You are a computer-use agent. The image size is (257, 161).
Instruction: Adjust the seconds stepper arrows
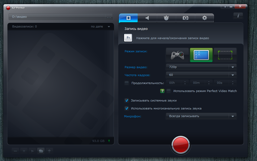(x=233, y=83)
